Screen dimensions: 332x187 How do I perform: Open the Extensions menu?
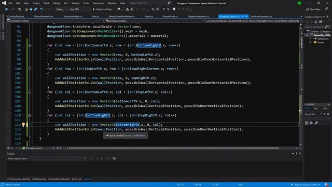coord(98,3)
